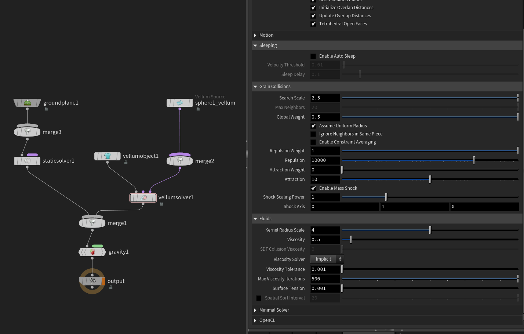The image size is (524, 334).
Task: Click the Repulsion value field showing 10000
Action: click(325, 160)
